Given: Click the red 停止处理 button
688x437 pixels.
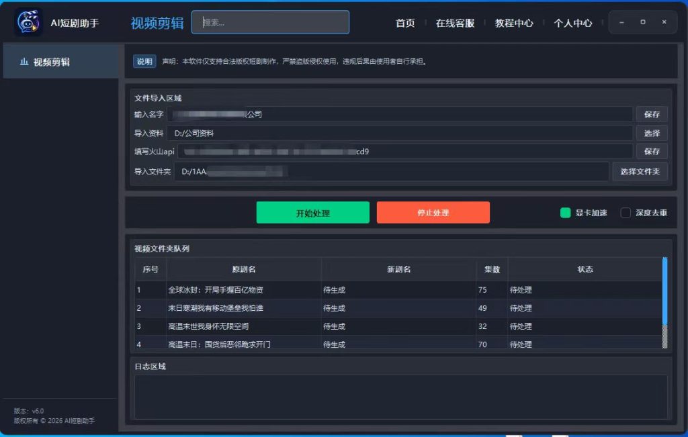Looking at the screenshot, I should click(x=433, y=213).
